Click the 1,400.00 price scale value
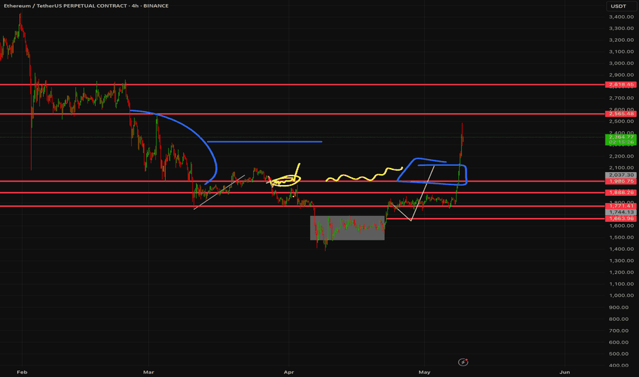Viewport: 639px width, 377px height. tap(621, 249)
